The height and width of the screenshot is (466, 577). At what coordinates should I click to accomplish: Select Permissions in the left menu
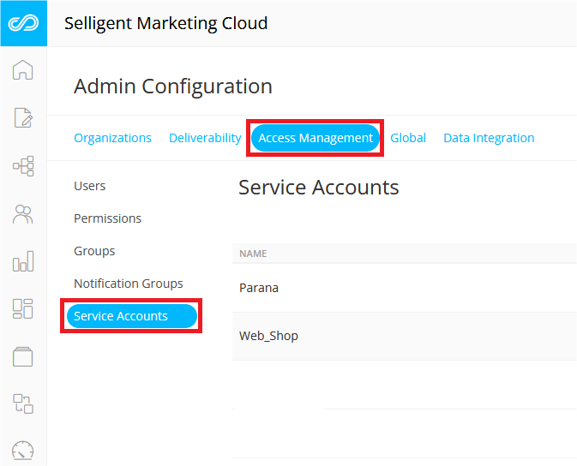pyautogui.click(x=108, y=218)
